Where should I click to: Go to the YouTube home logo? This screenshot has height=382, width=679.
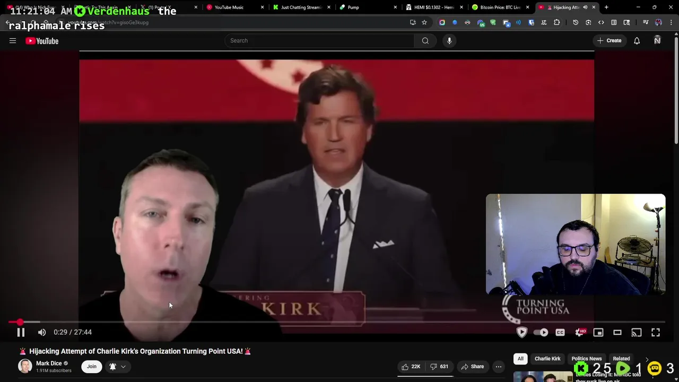(42, 41)
